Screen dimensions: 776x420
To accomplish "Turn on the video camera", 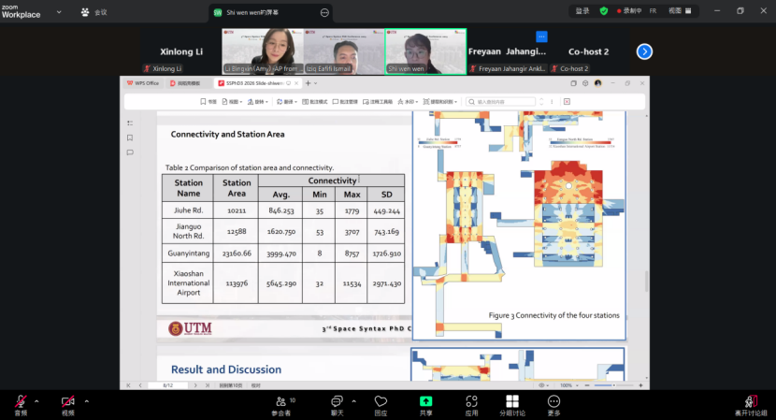I will click(67, 402).
